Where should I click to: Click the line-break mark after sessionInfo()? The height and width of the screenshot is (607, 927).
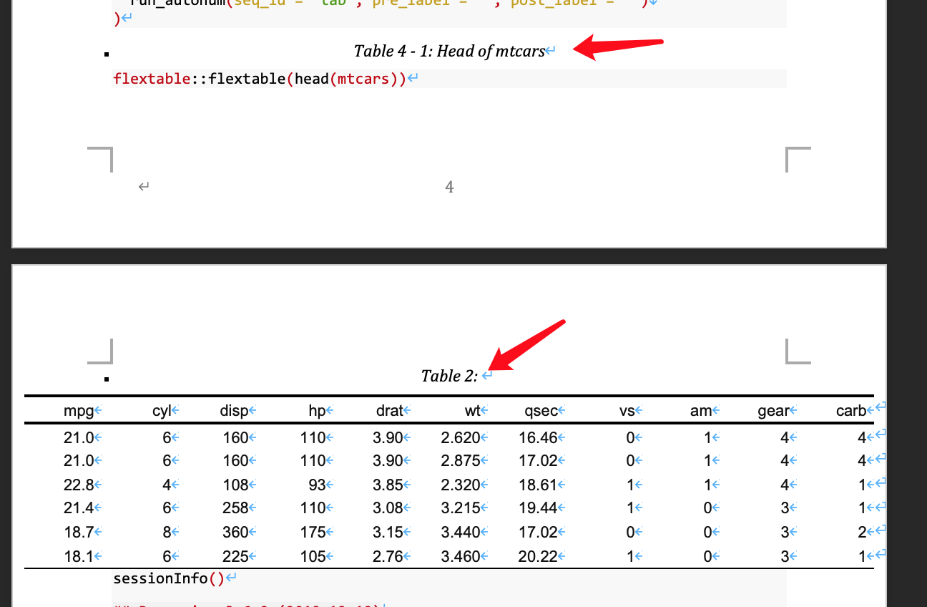230,577
